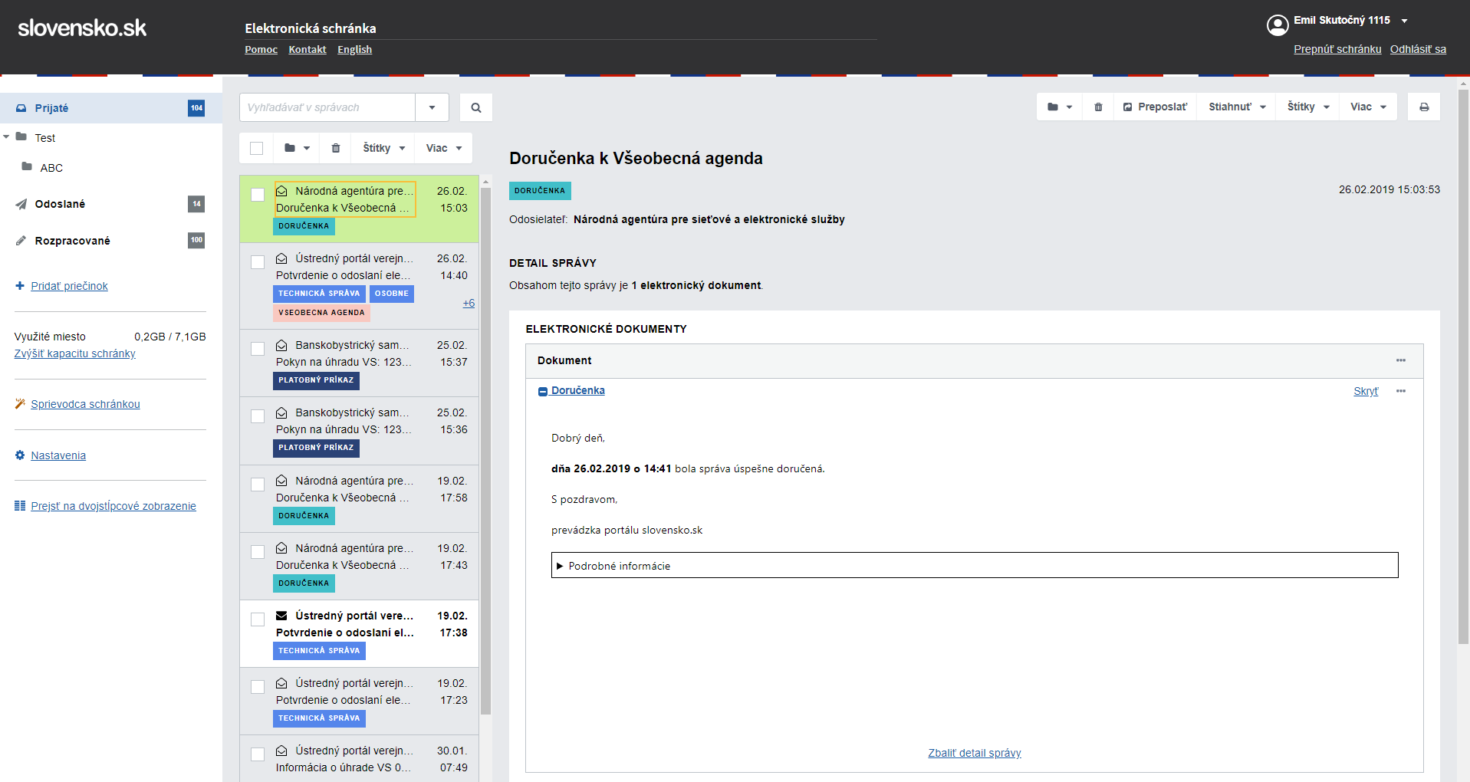The height and width of the screenshot is (782, 1470).
Task: Open search filter dropdown arrow
Action: [432, 108]
